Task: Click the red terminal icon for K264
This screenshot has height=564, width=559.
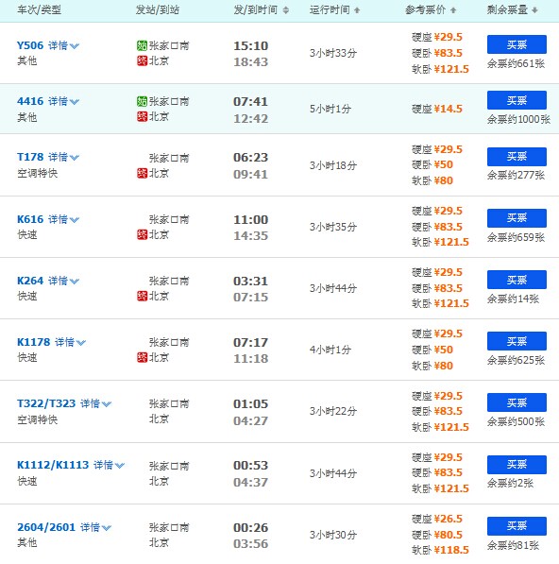Action: coord(142,296)
